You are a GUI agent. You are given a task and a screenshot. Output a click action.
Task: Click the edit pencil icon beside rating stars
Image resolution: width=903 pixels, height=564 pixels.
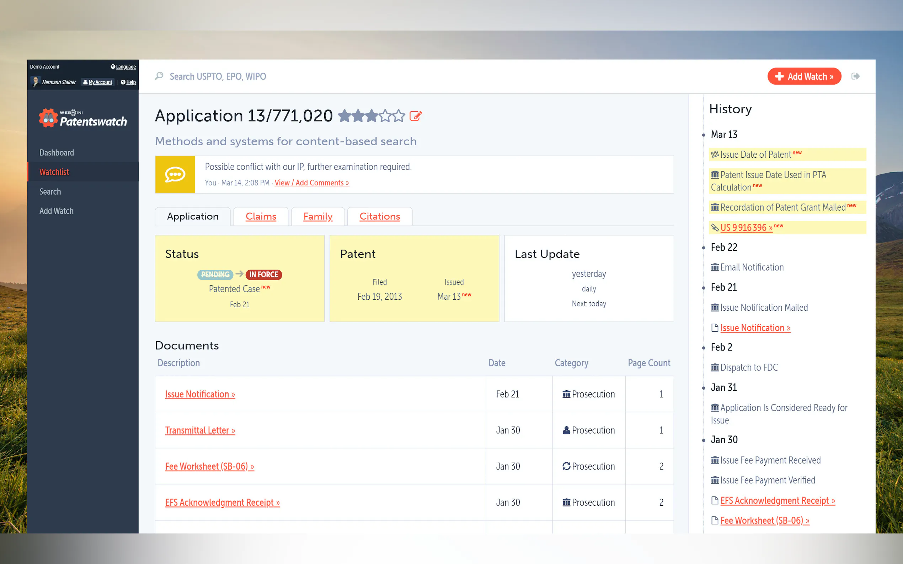(x=416, y=116)
